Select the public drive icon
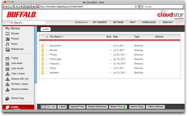This screenshot has height=116, width=187. pos(7,107)
